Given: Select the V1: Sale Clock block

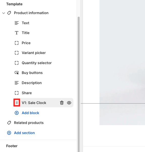Looking at the screenshot, I should 34,103.
